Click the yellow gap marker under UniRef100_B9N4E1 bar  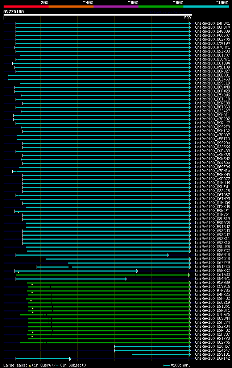(x=18, y=212)
